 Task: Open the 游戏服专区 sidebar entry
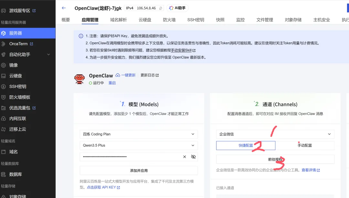click(20, 11)
